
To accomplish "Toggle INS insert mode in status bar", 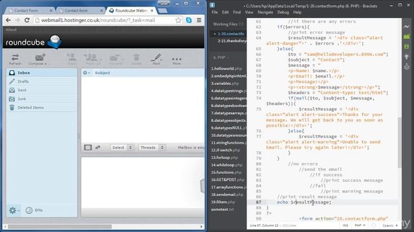I will click(x=345, y=226).
